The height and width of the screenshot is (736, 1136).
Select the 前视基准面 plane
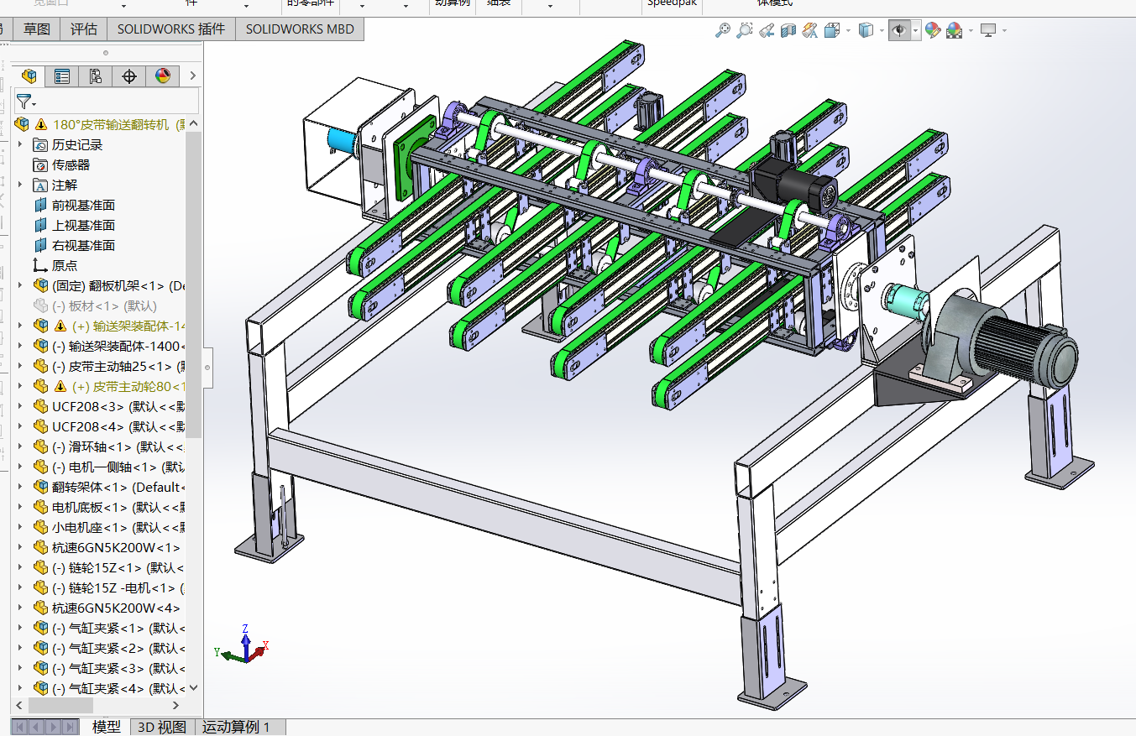click(83, 205)
